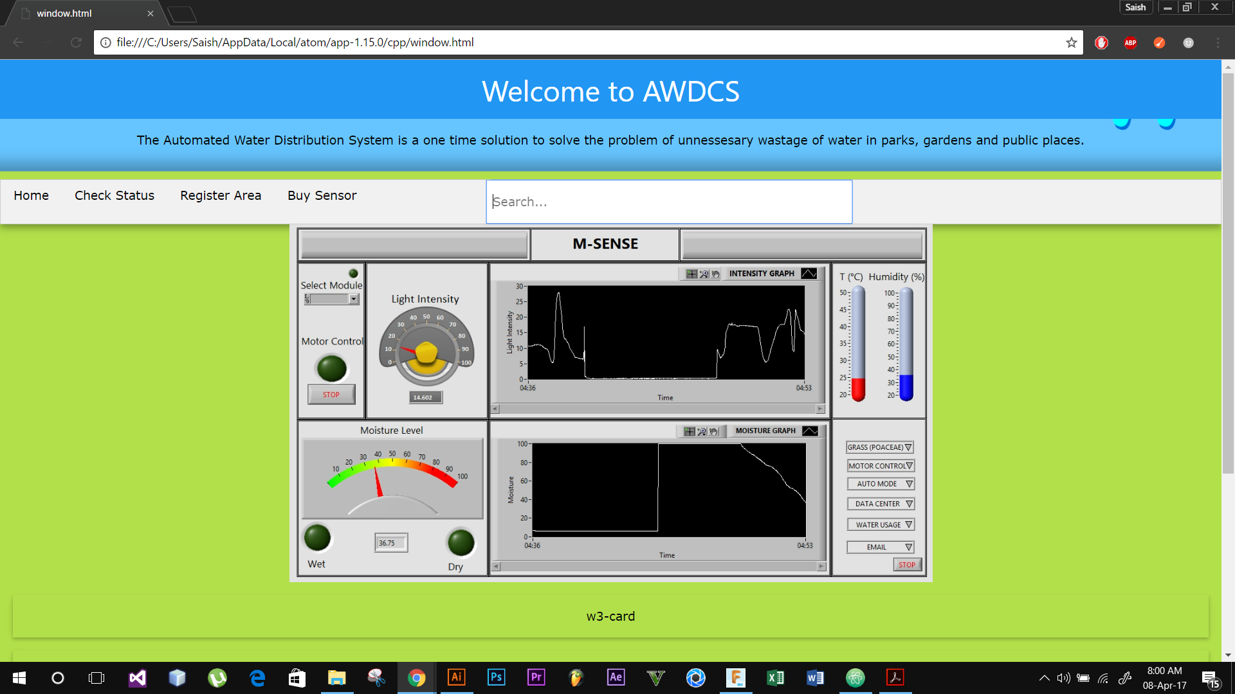This screenshot has height=694, width=1235.
Task: Open Premiere Pro from the taskbar
Action: click(536, 677)
